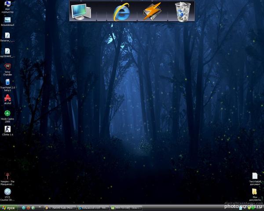
Task: Select the Пелагея audio file icon
Action: [7, 37]
